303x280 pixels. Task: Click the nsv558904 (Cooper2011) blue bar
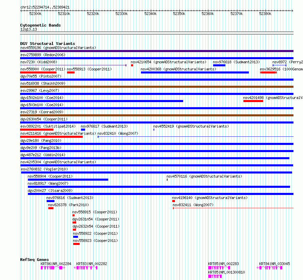tap(68, 180)
